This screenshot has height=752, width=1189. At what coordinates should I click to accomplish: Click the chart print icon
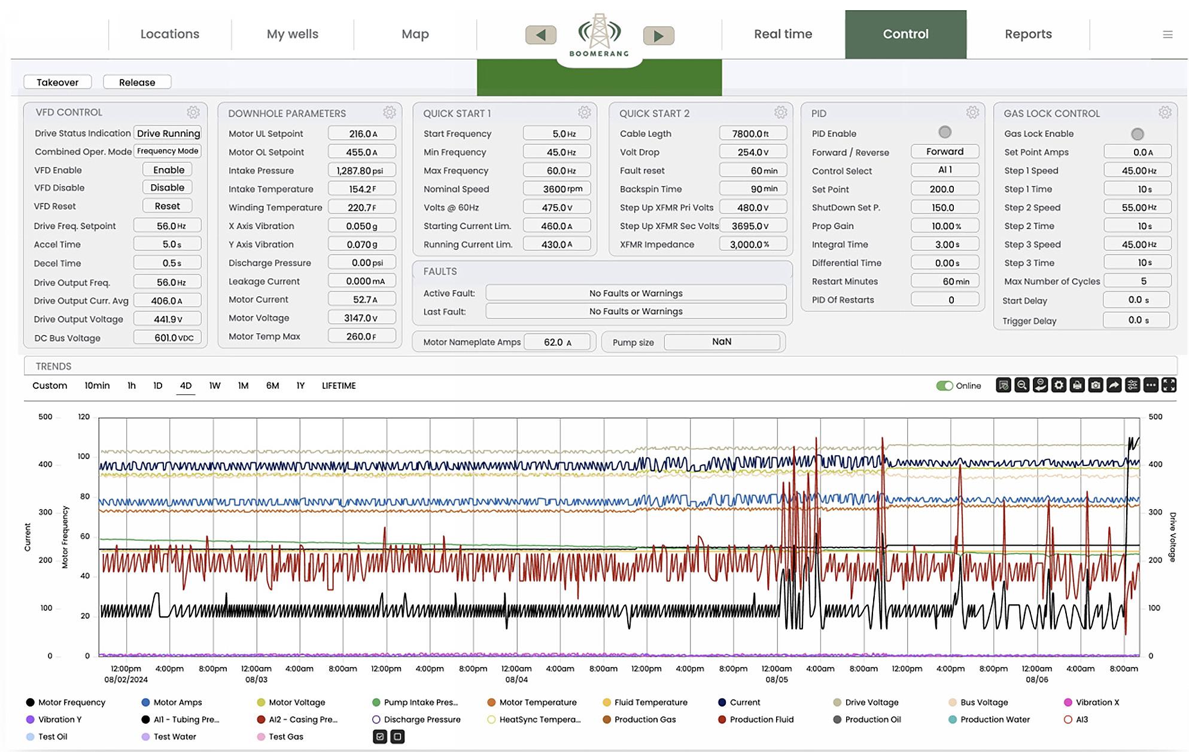click(x=1077, y=385)
